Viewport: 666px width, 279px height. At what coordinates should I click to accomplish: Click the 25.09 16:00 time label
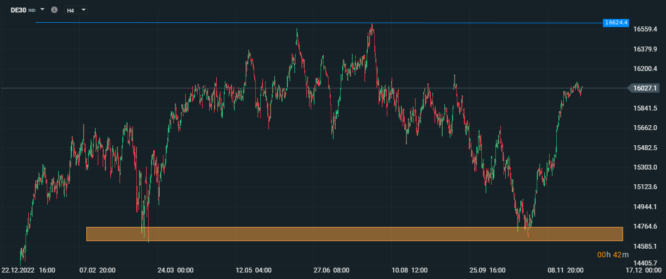488,270
